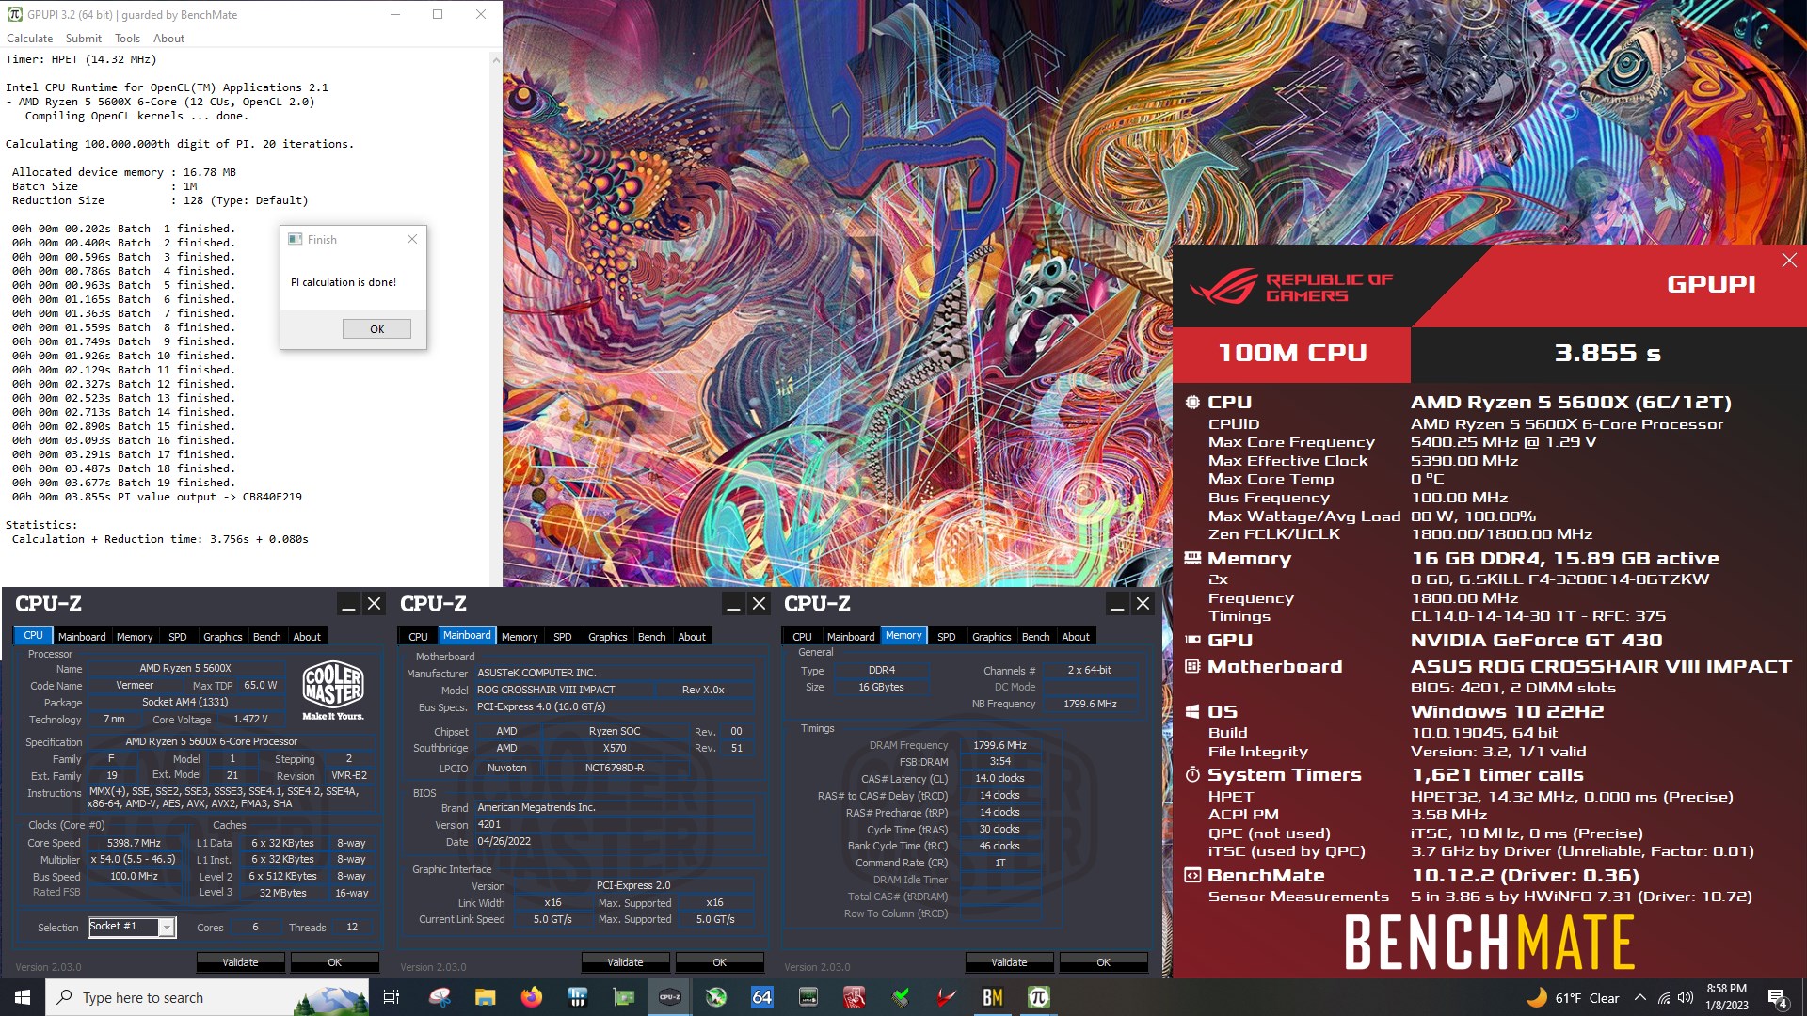Click the Type here to search box
This screenshot has height=1016, width=1807.
point(207,997)
